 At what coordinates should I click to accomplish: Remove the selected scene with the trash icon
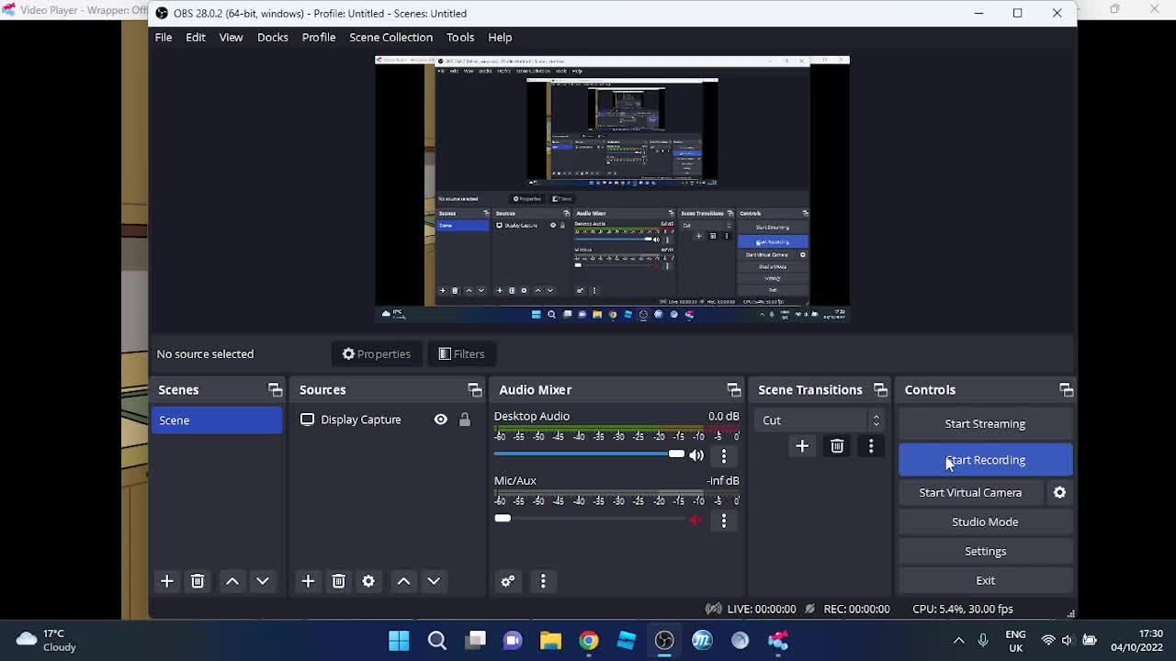coord(198,581)
